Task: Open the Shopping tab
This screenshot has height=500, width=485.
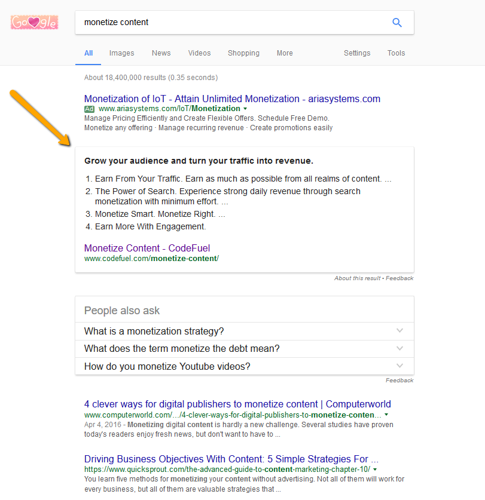Action: click(x=243, y=53)
